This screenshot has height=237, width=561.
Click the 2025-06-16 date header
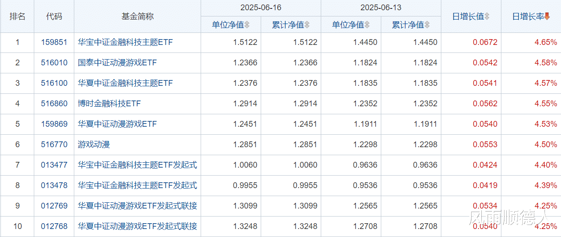click(x=261, y=8)
